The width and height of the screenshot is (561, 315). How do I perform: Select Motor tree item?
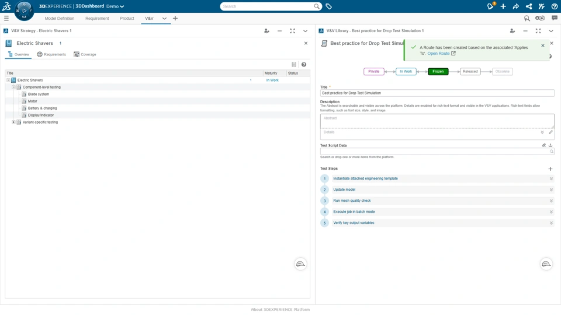tap(32, 101)
